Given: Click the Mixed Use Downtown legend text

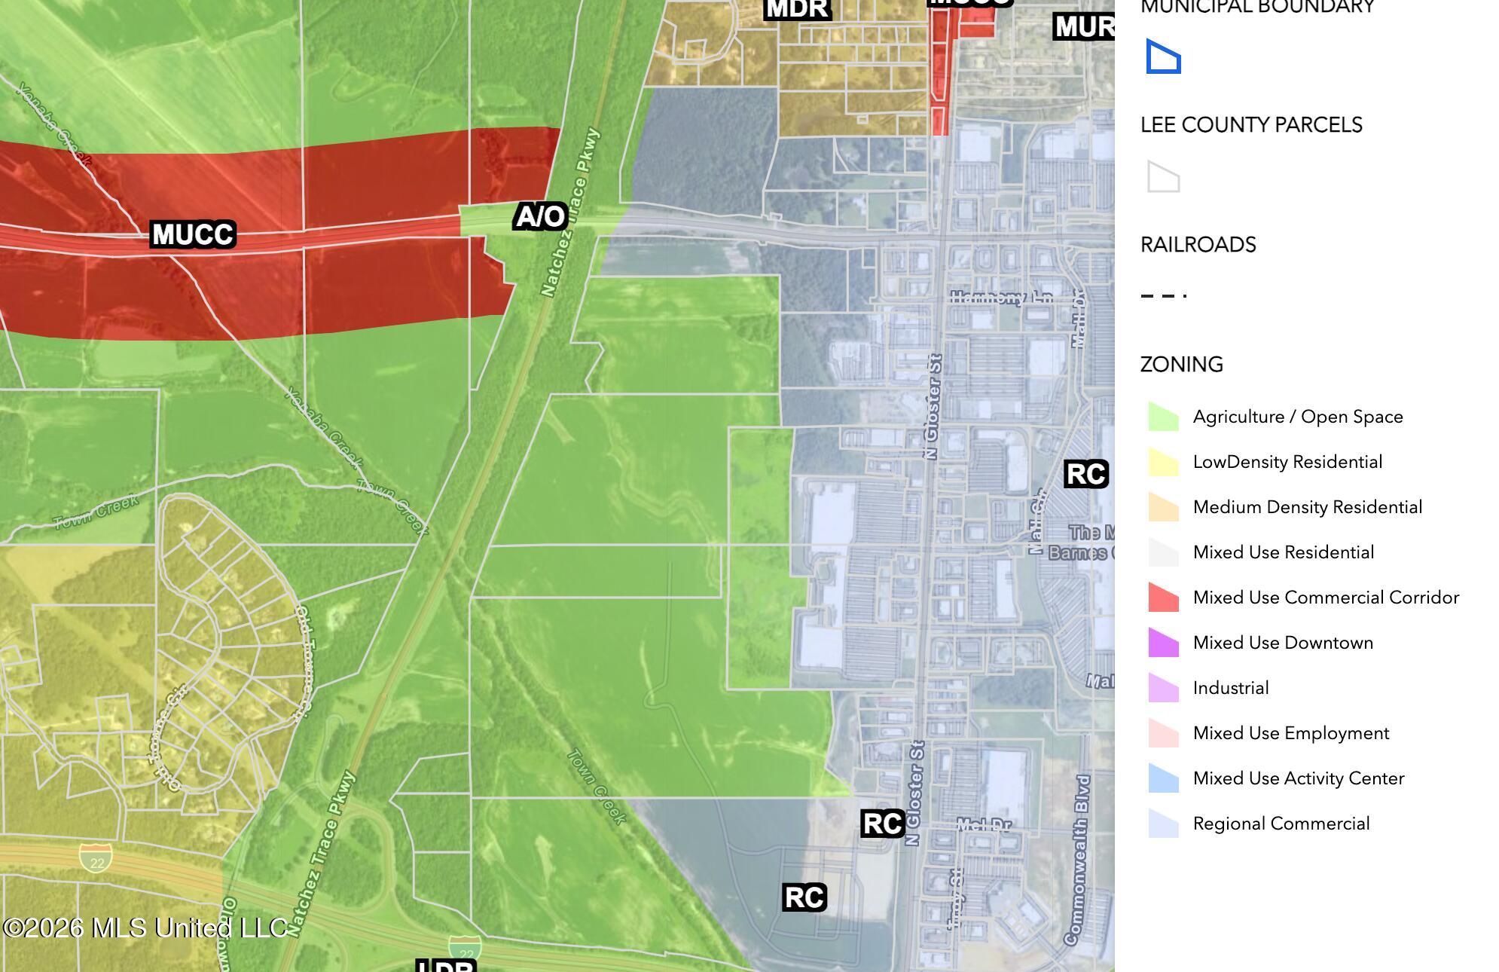Looking at the screenshot, I should click(x=1283, y=643).
